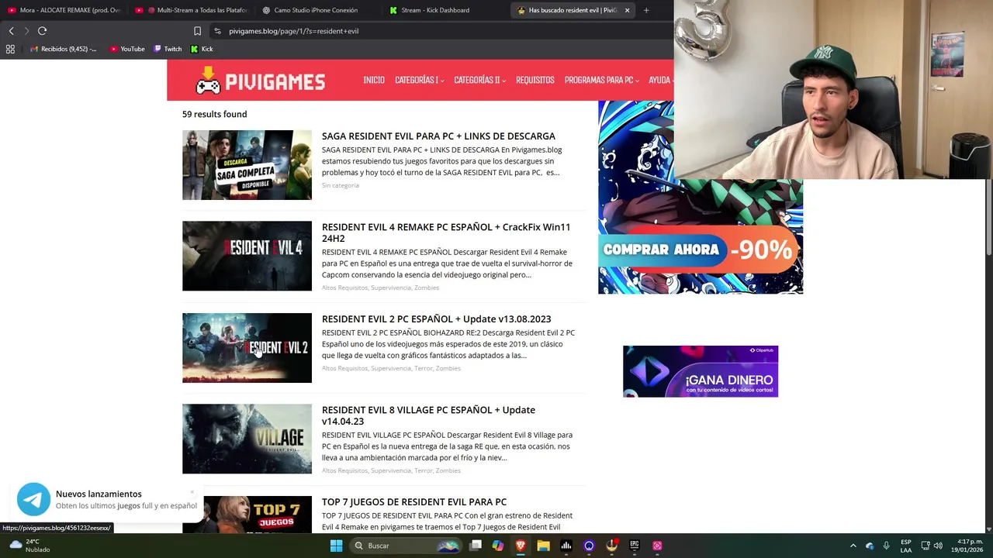Screen dimensions: 993x558
Task: Reload the current page
Action: (x=43, y=31)
